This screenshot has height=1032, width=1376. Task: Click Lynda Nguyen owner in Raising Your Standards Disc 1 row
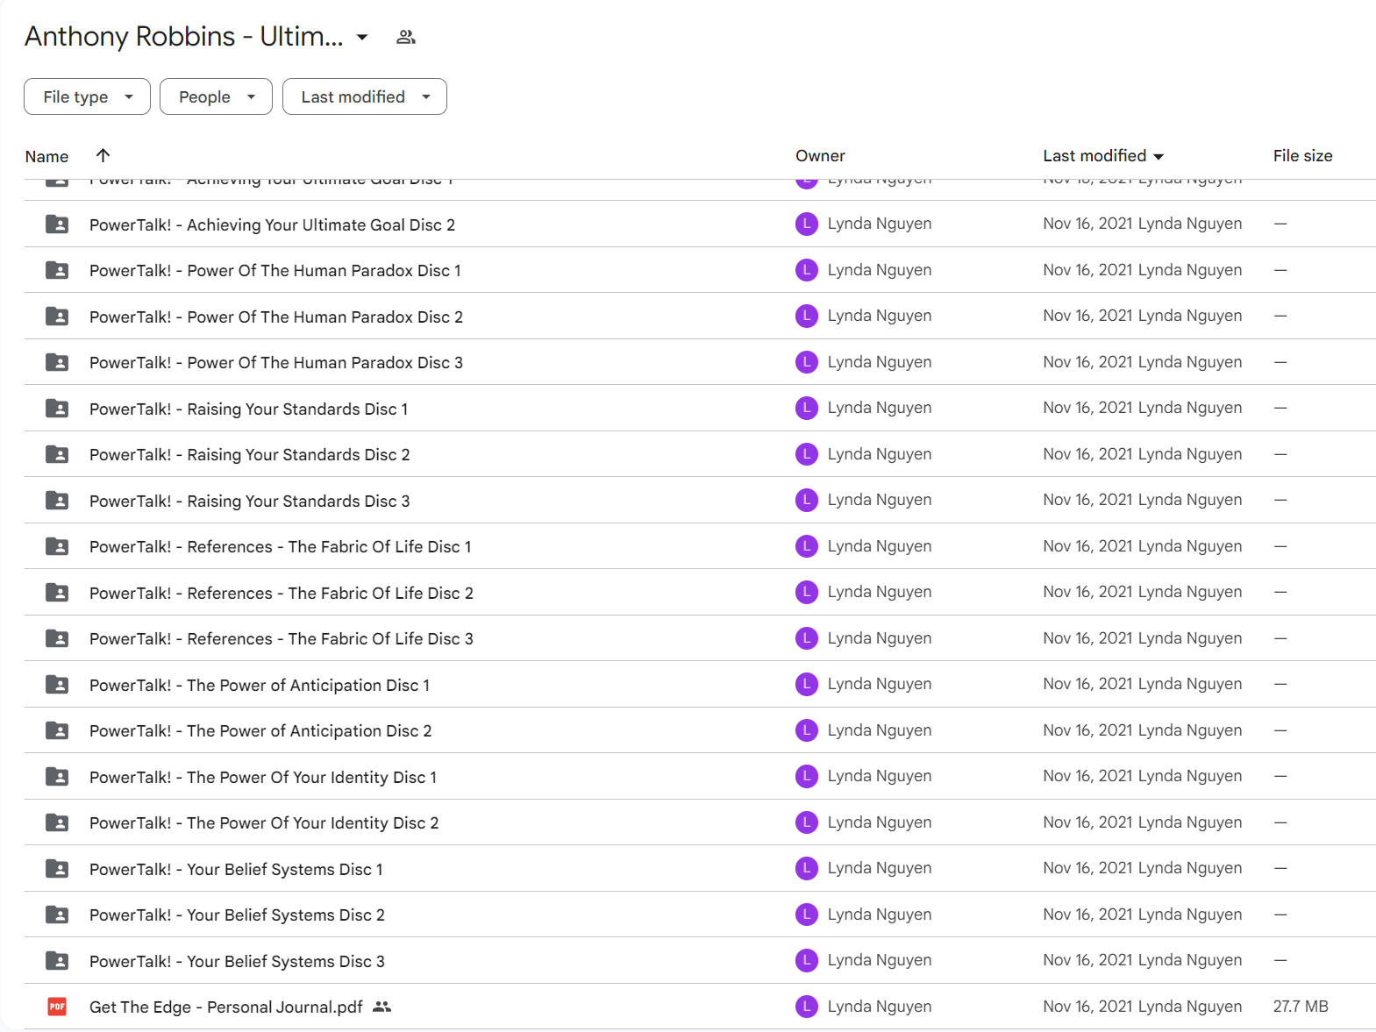click(880, 408)
